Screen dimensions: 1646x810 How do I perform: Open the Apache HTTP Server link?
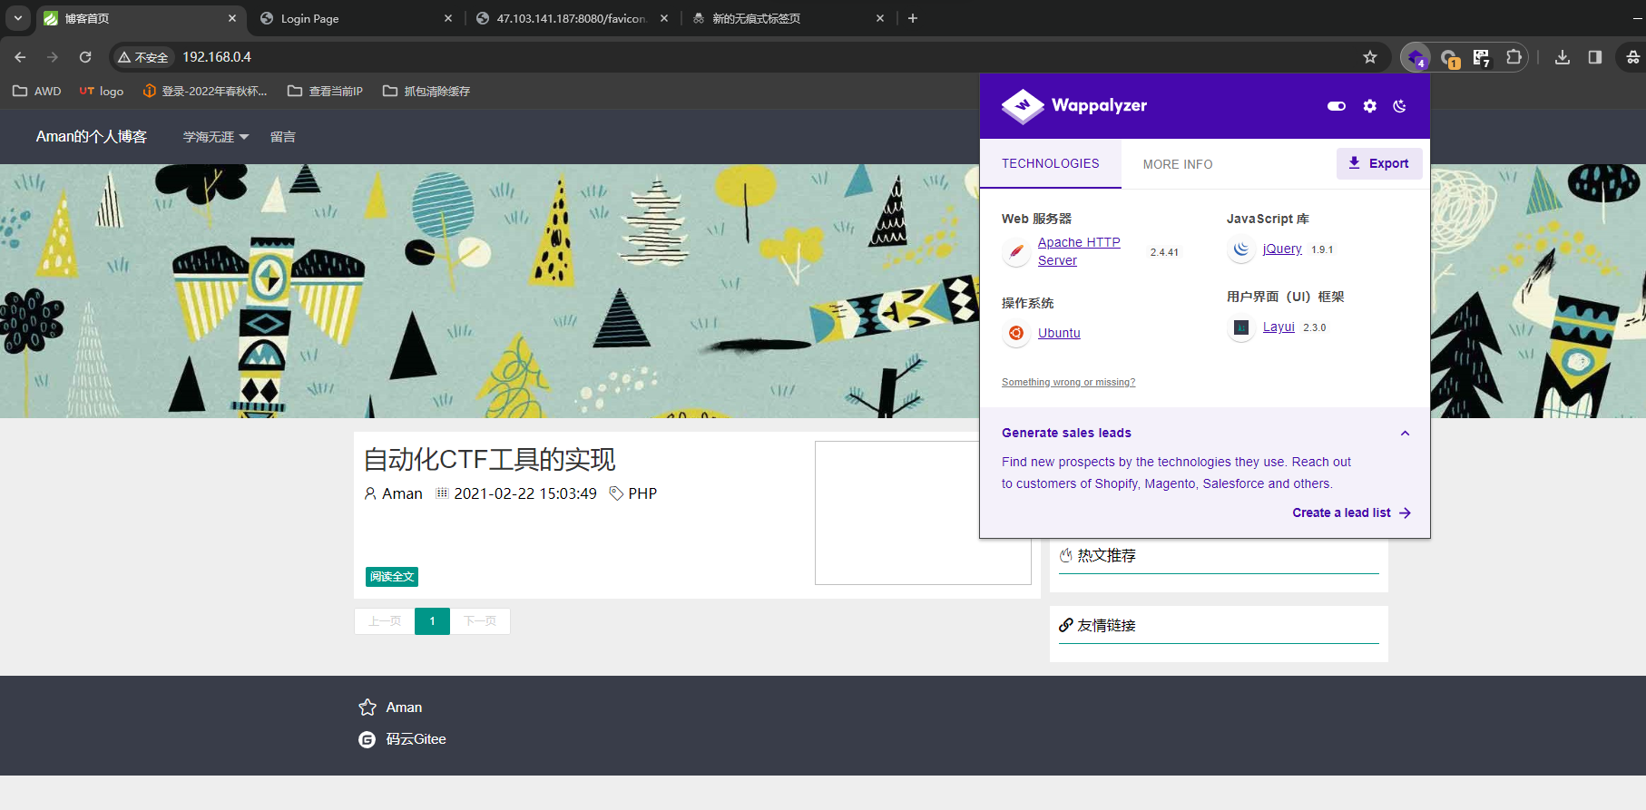pos(1079,251)
